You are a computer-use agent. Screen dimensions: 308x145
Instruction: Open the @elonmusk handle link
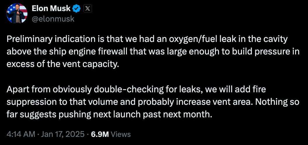(53, 19)
